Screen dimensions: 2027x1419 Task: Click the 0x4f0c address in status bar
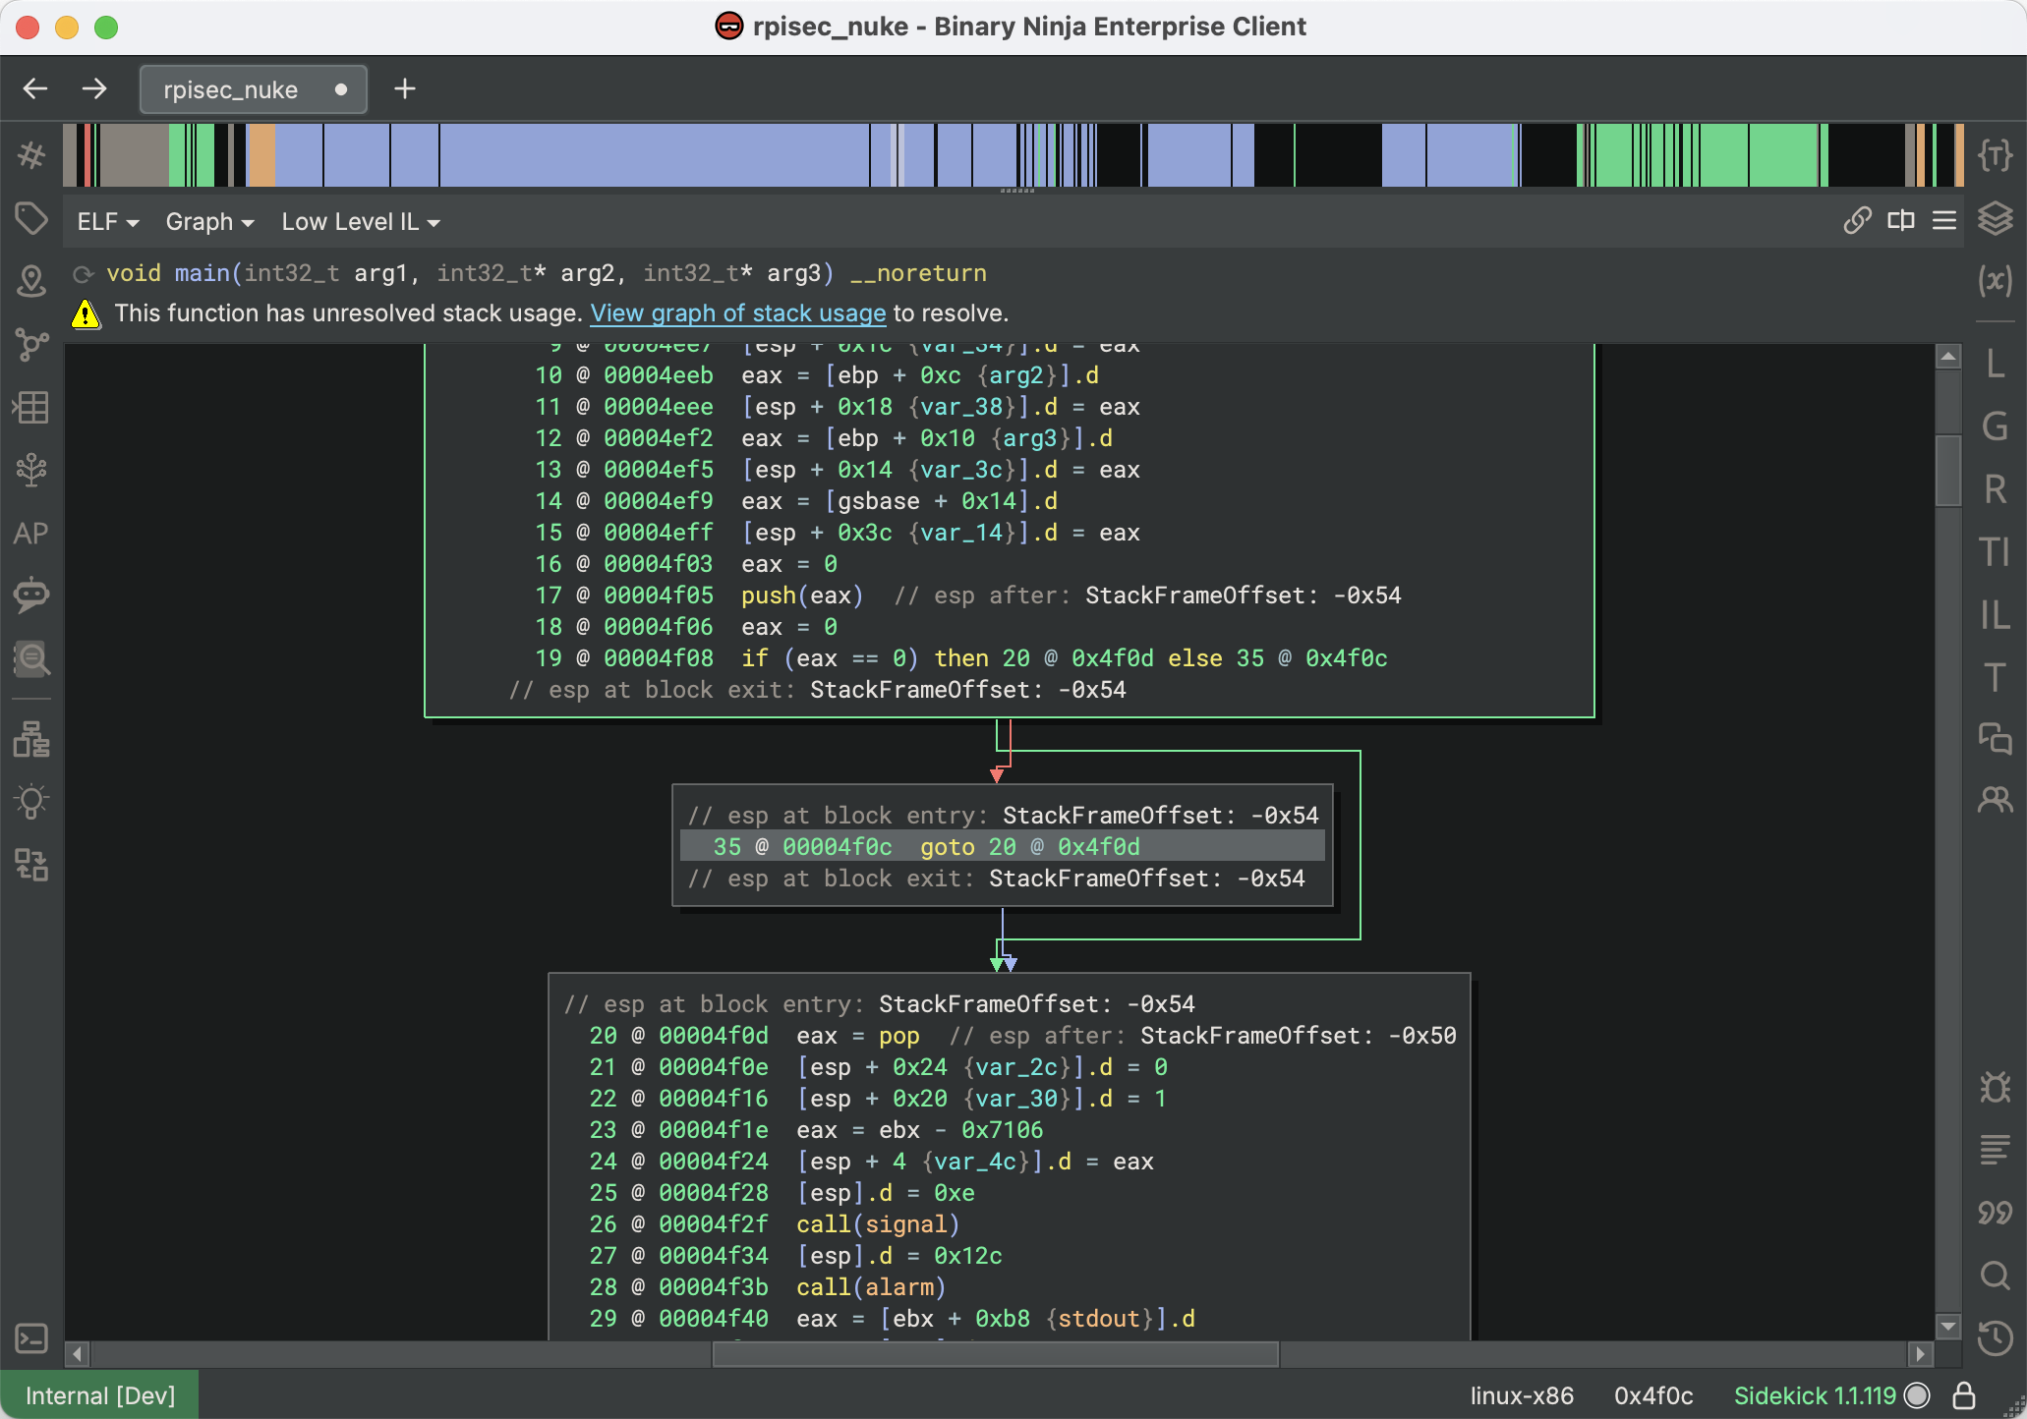tap(1653, 1395)
